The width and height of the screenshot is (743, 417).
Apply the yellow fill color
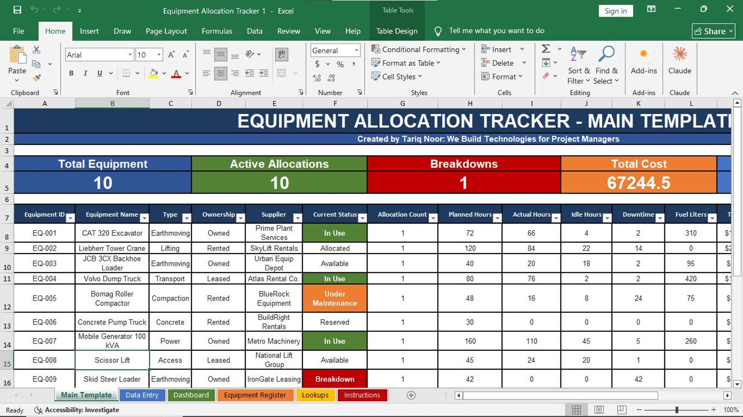tap(153, 73)
